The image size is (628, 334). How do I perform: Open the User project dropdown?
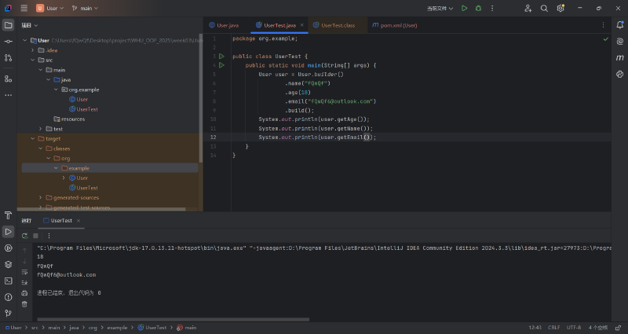[x=50, y=8]
